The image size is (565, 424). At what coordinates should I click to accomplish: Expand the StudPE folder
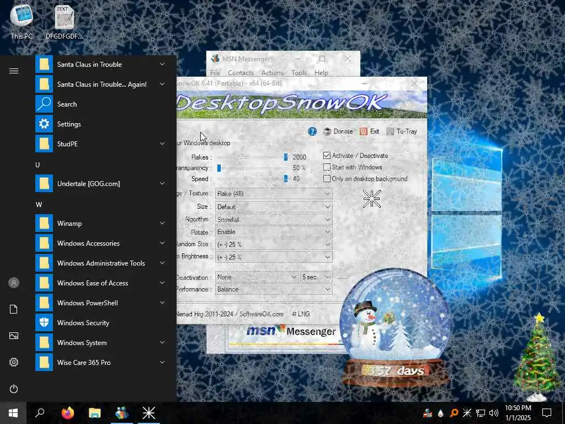point(100,144)
